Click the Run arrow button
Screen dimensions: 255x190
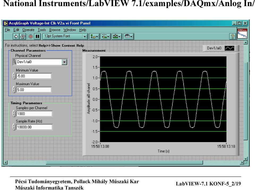16,36
